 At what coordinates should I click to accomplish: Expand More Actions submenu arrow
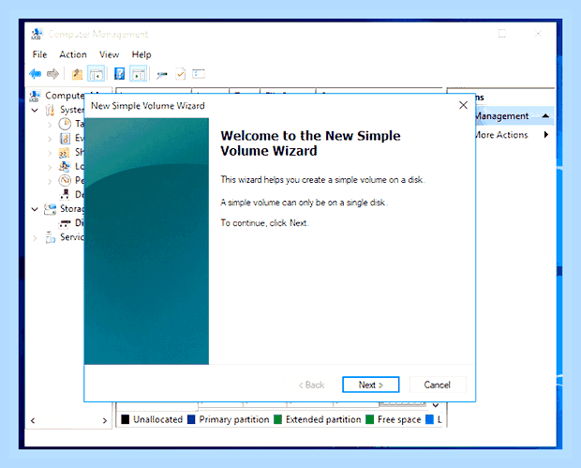coord(546,134)
